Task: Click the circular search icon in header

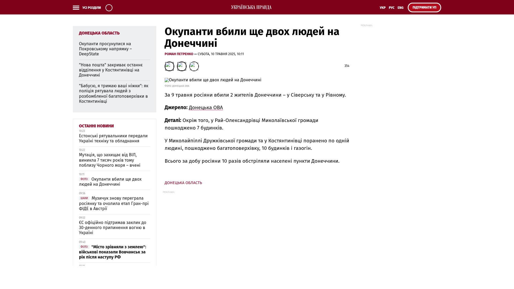Action: pyautogui.click(x=109, y=8)
